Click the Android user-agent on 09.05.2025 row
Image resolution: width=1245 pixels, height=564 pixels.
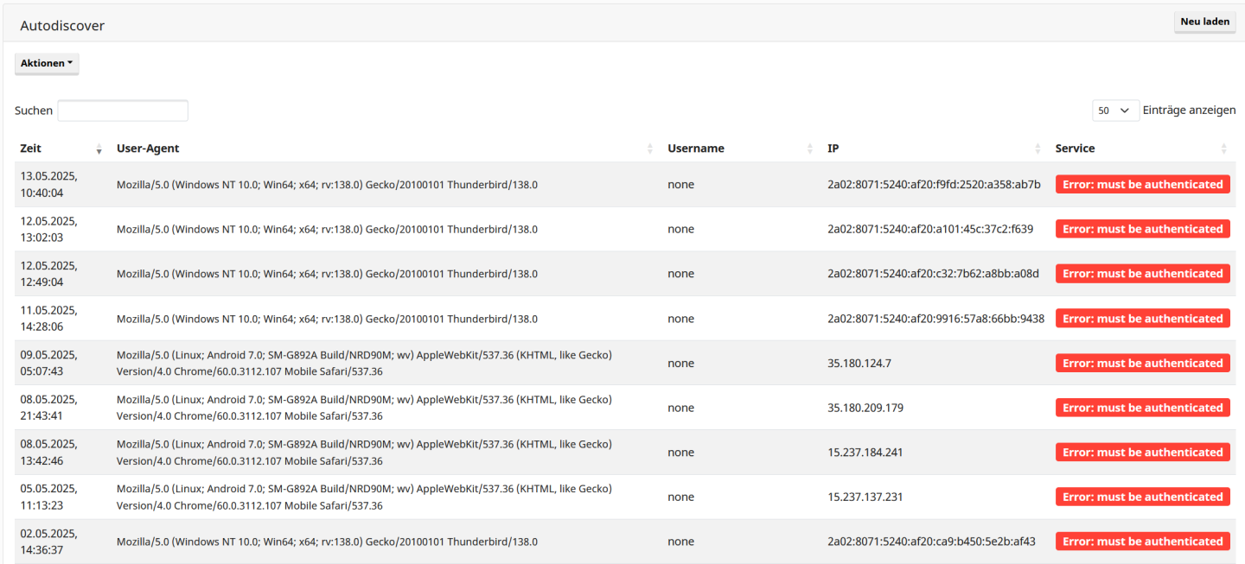[x=364, y=364]
